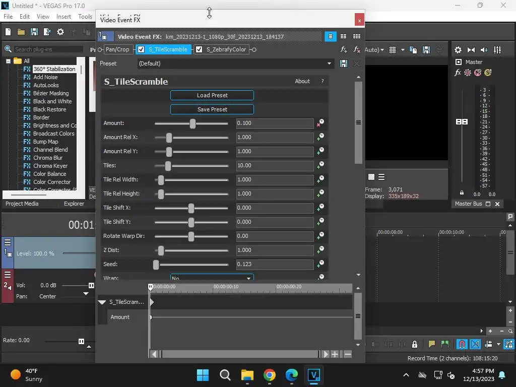Viewport: 516px width, 387px height.
Task: Click the keyframe timeline zoom in plus button
Action: 335,354
